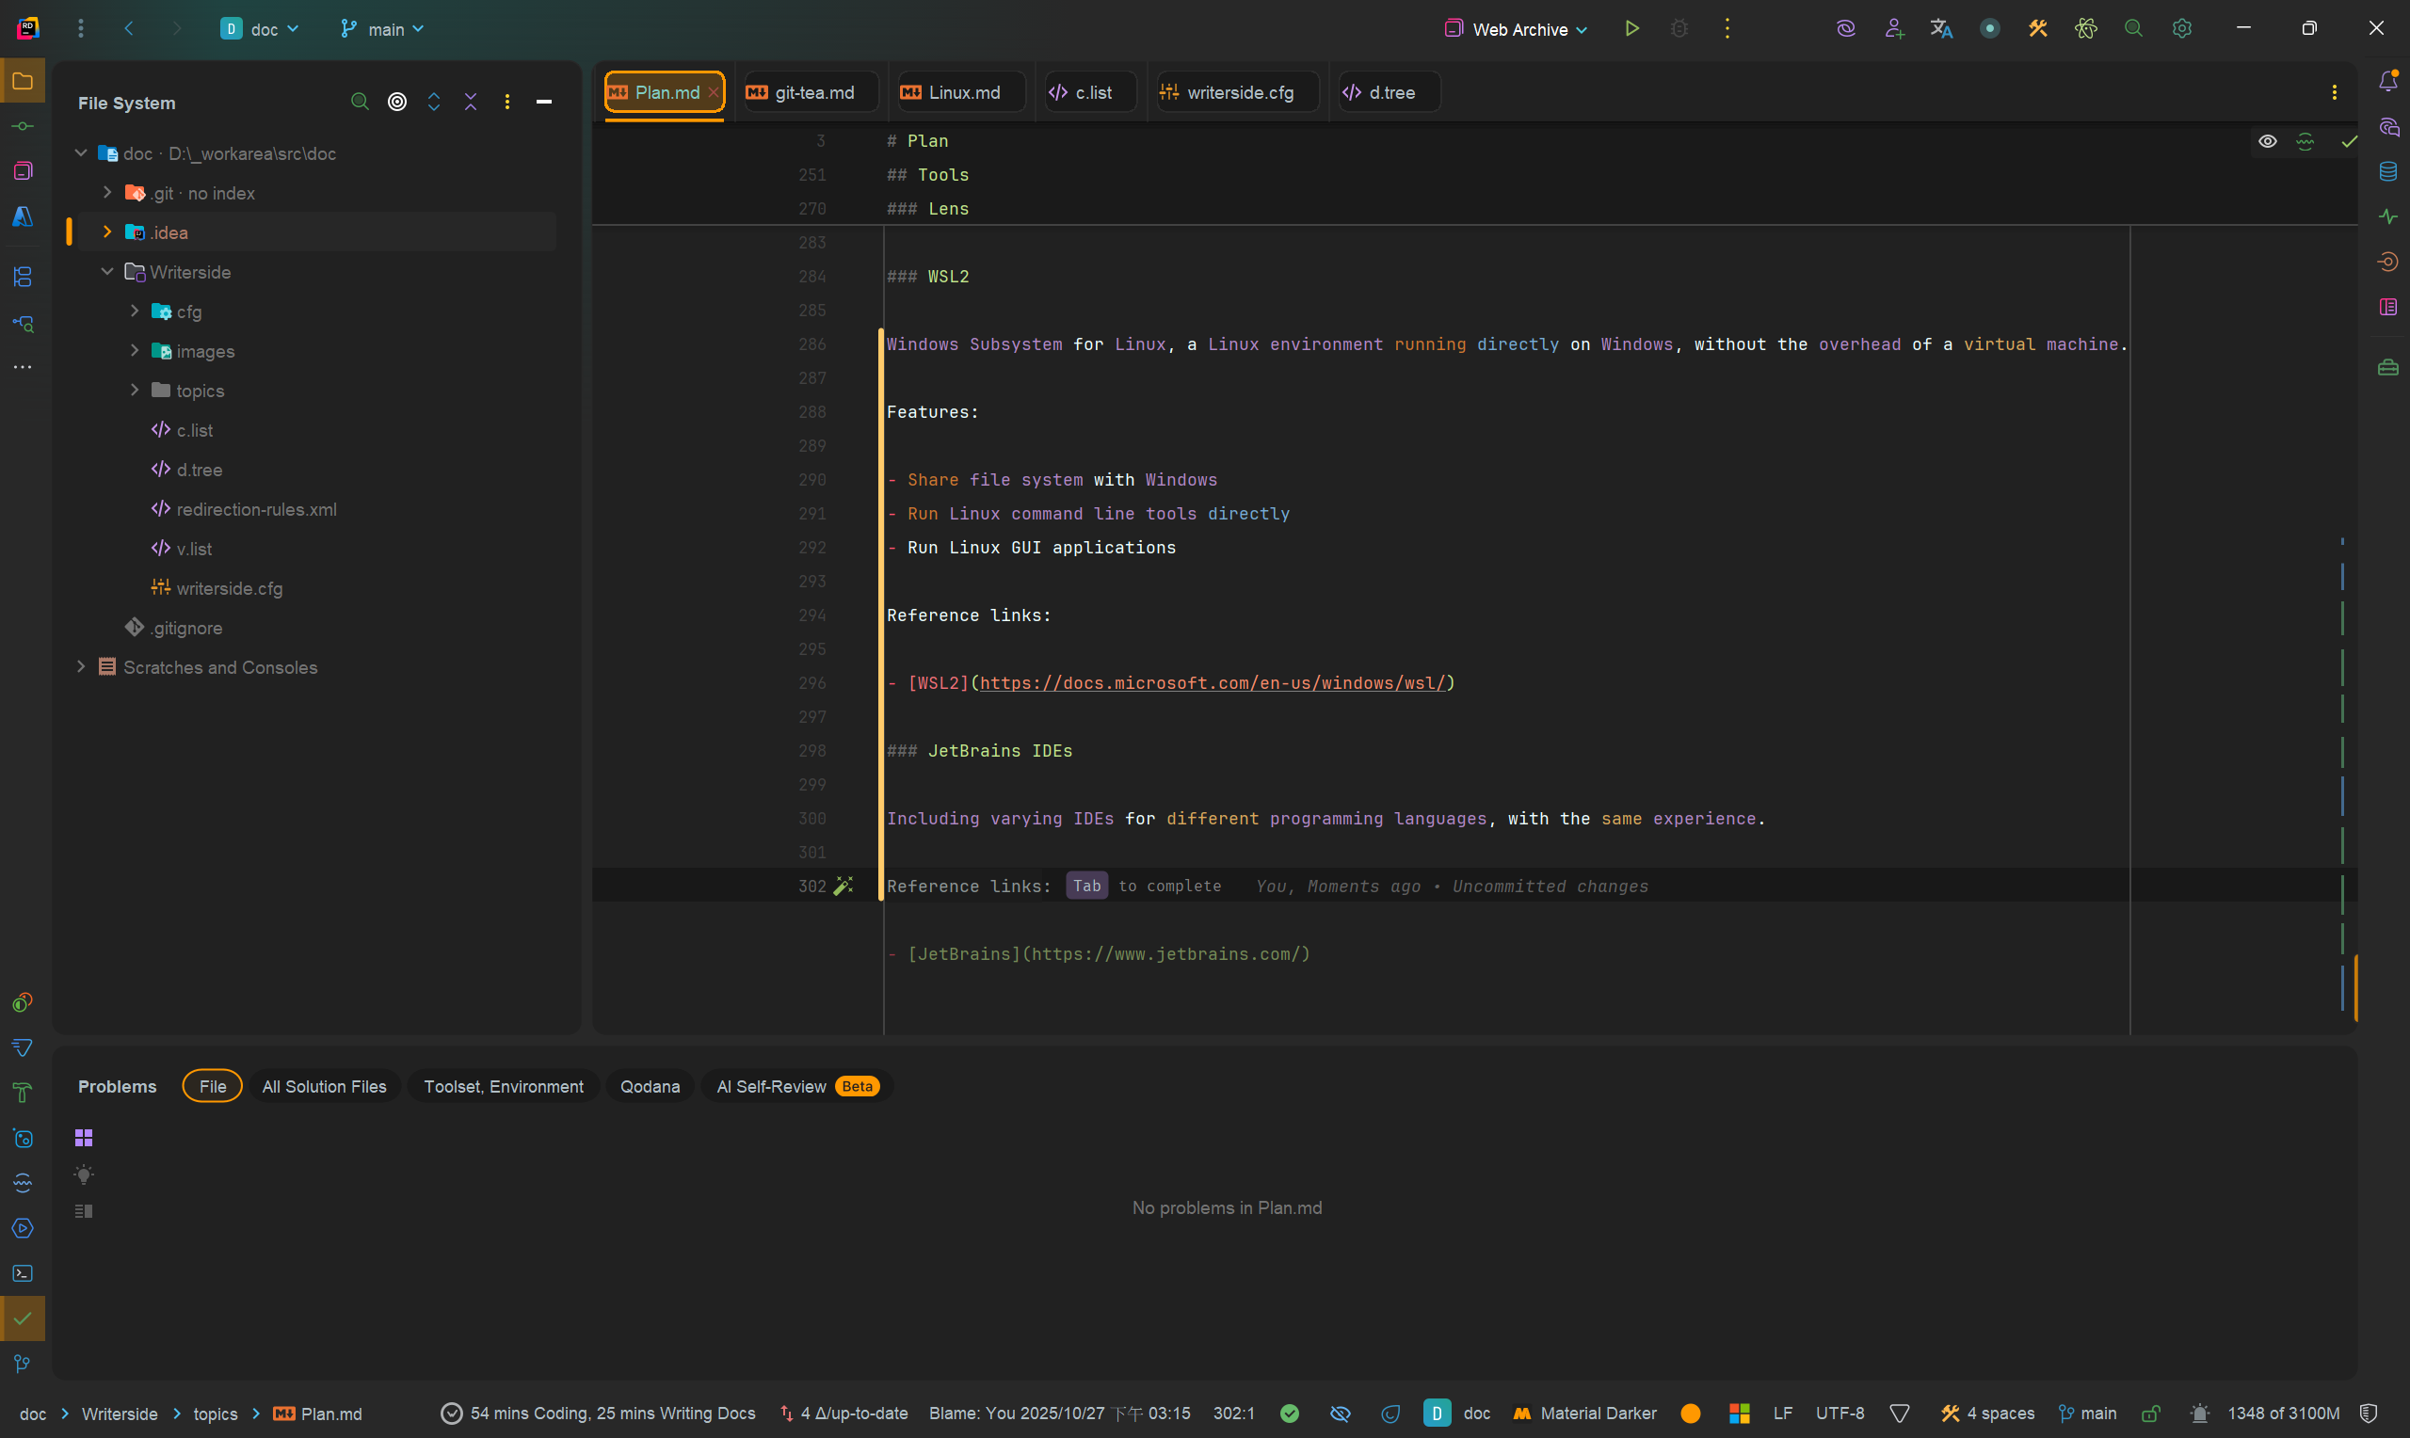Switch to All Solution Files tab
The height and width of the screenshot is (1438, 2410).
point(324,1086)
